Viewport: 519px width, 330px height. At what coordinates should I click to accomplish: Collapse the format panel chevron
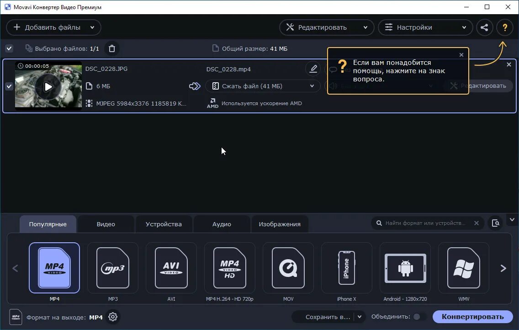[512, 220]
